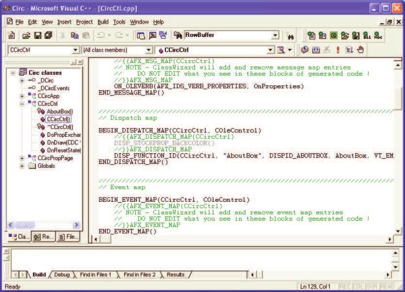Viewport: 405px width, 292px height.
Task: Click the Open file folder icon
Action: click(x=26, y=35)
